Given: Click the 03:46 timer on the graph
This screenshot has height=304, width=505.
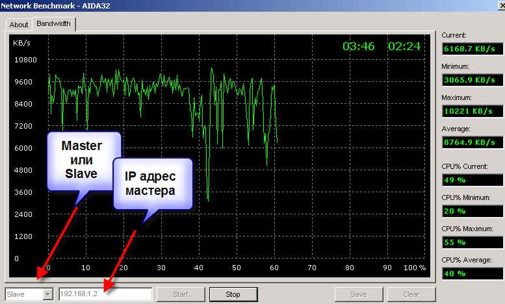Looking at the screenshot, I should tap(359, 47).
